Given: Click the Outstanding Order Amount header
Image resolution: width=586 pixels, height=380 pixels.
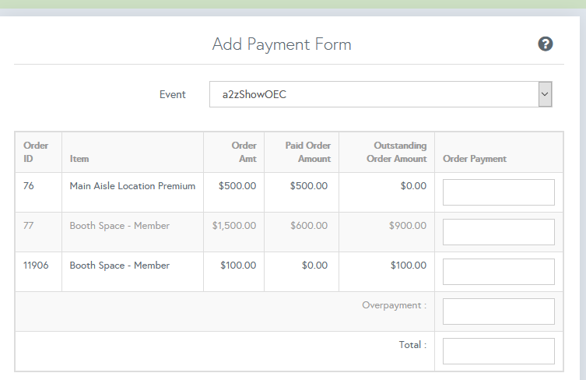Looking at the screenshot, I should [396, 152].
